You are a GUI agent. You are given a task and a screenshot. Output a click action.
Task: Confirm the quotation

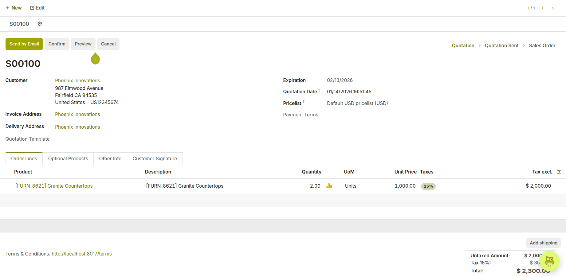pos(57,44)
